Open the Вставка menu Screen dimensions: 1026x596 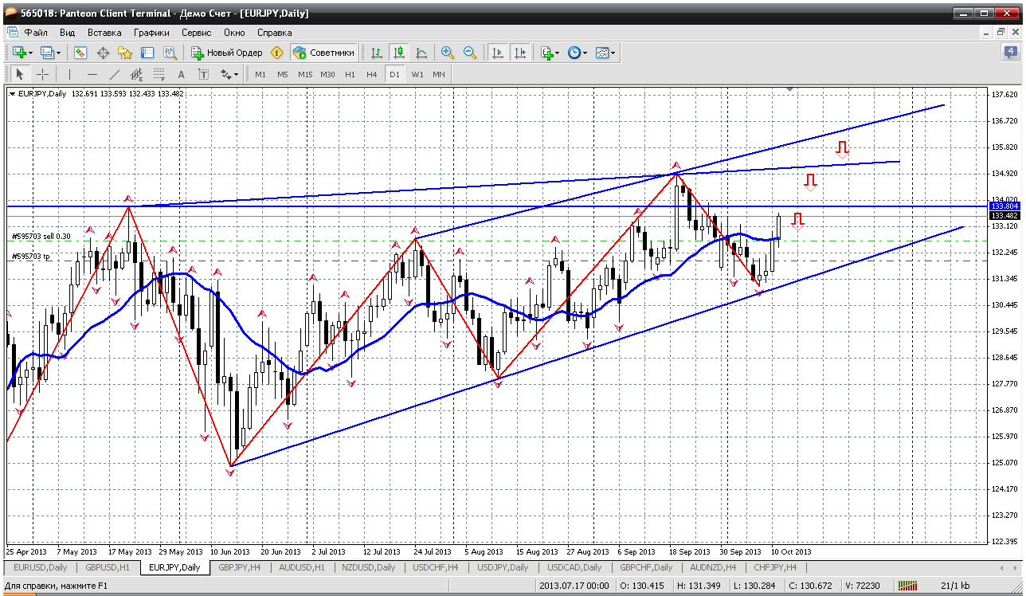(104, 33)
